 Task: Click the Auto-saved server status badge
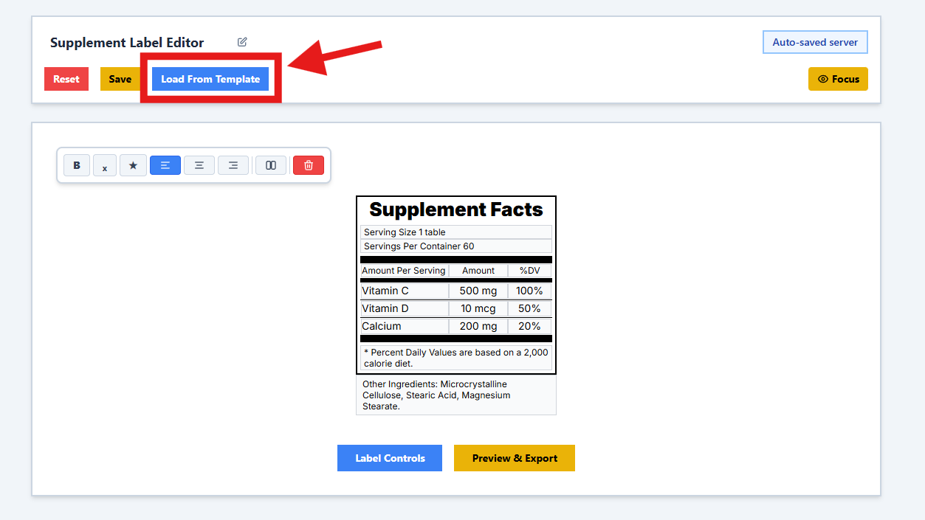click(815, 42)
